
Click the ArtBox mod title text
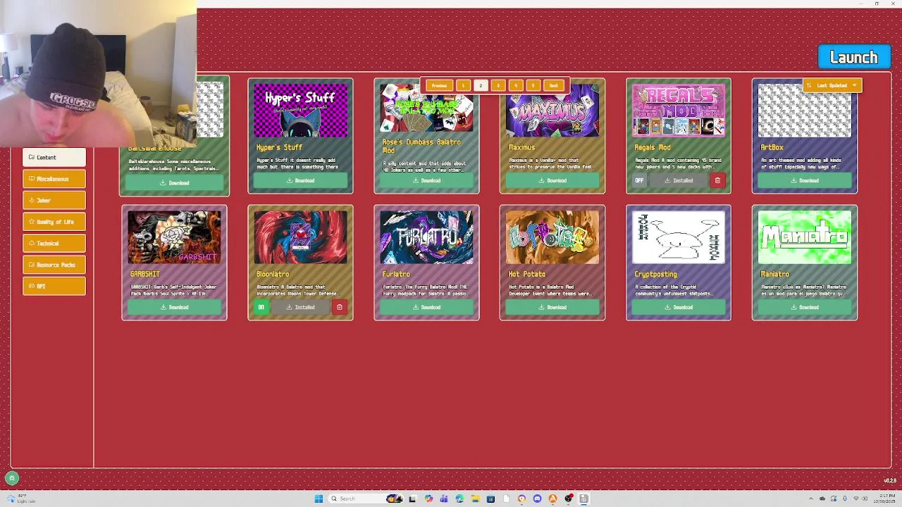tap(772, 147)
